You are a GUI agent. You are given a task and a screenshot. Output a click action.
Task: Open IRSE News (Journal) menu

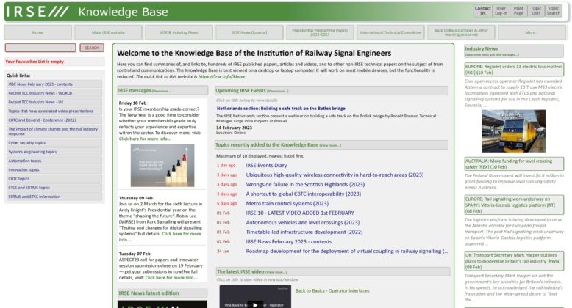pyautogui.click(x=249, y=32)
